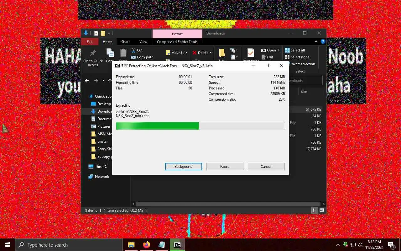Collapse the Explorer ribbon with the chevron
The height and width of the screenshot is (251, 401).
pyautogui.click(x=316, y=41)
